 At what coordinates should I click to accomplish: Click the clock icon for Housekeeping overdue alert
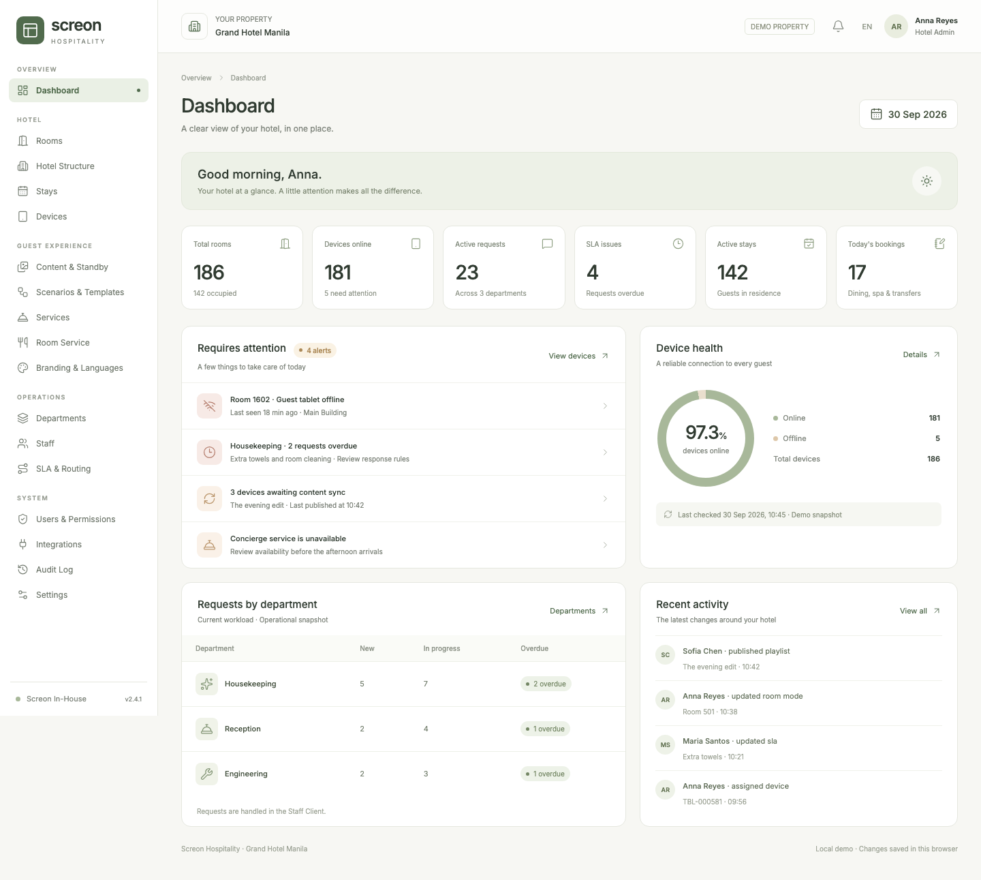tap(209, 452)
